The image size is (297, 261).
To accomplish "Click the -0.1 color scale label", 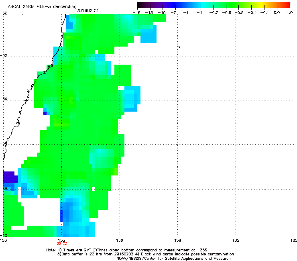I will pyautogui.click(x=264, y=13).
